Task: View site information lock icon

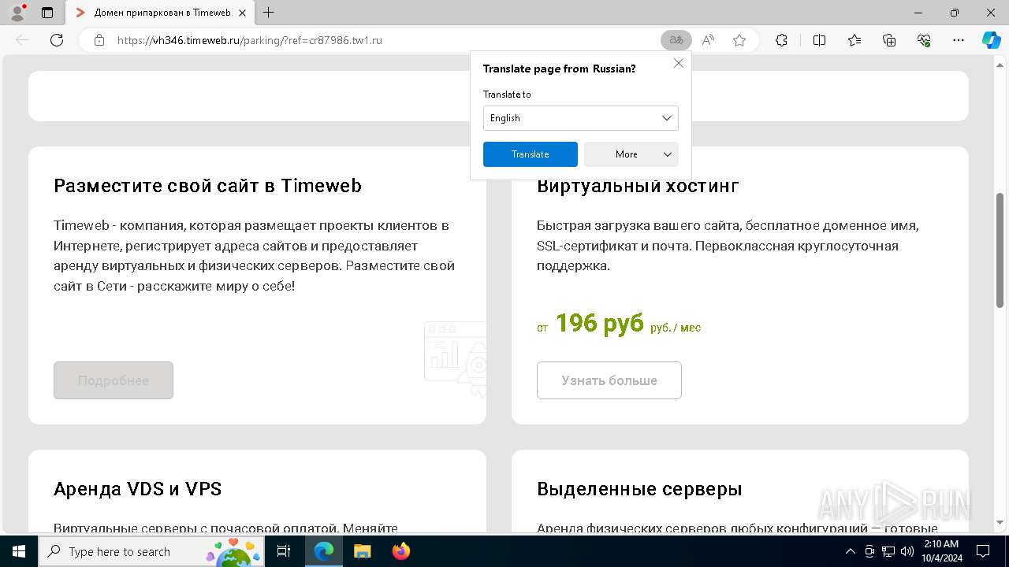Action: point(99,40)
